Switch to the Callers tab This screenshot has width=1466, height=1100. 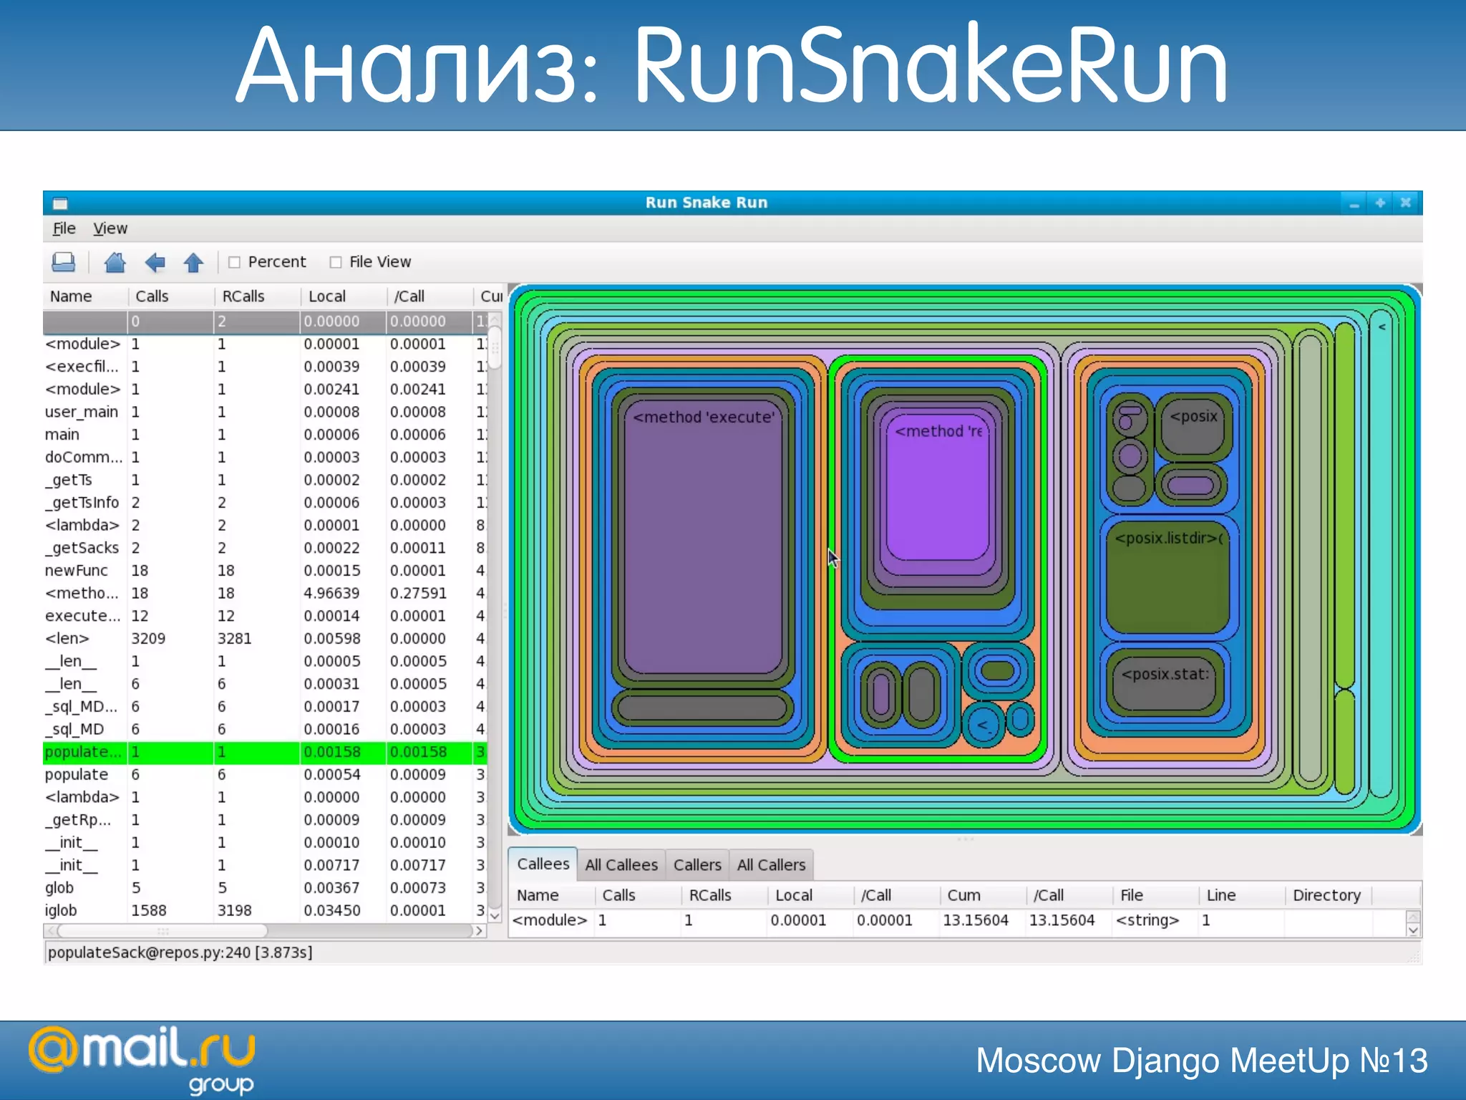pos(697,865)
